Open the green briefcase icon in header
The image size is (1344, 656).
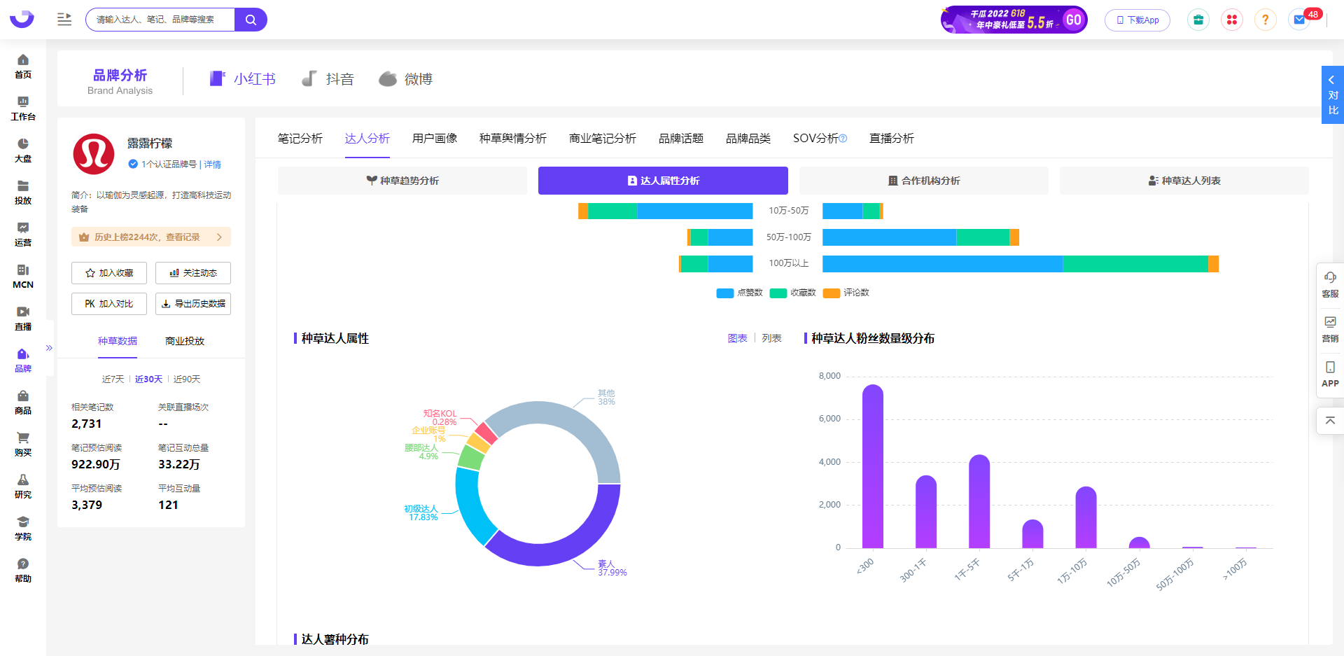click(1198, 20)
